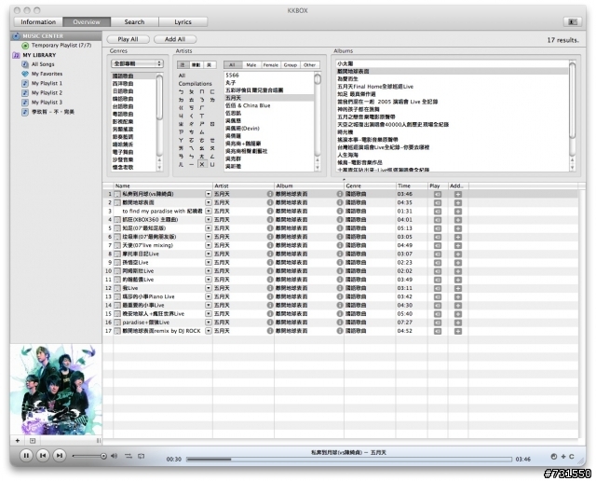
Task: Toggle checkbox for song row 9
Action: (x=117, y=263)
